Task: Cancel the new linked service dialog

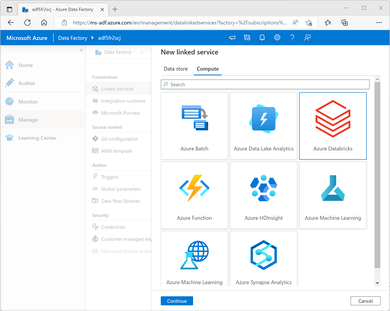Action: point(365,301)
